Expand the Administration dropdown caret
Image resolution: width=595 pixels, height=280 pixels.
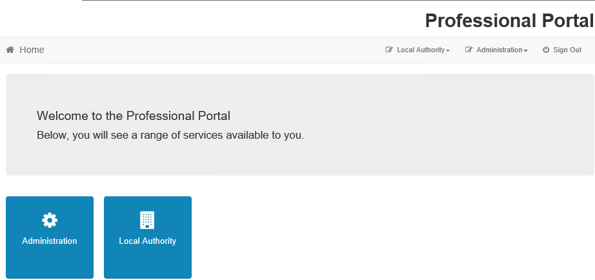(525, 51)
